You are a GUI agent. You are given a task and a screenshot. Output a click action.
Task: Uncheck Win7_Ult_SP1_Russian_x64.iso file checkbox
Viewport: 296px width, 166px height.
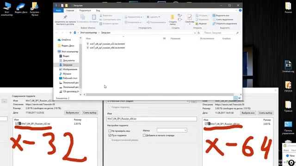[x=206, y=124]
